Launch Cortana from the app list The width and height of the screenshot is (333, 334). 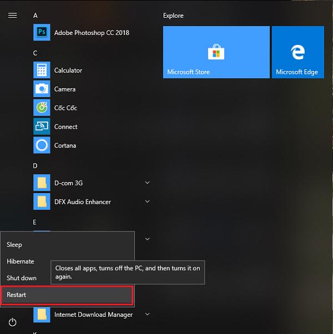[65, 146]
